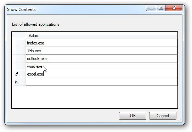
Task: Select the word.exe value cell
Action: point(102,66)
